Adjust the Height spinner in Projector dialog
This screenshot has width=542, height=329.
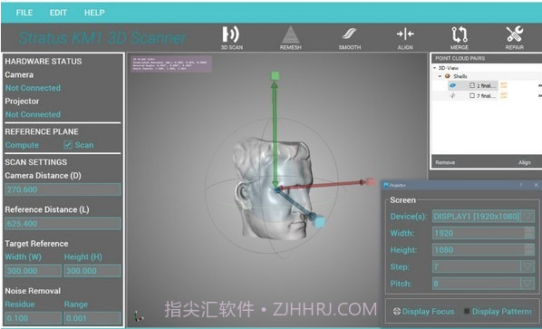529,250
